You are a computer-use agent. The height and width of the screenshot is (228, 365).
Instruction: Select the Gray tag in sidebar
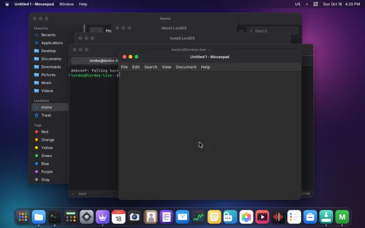tap(46, 179)
